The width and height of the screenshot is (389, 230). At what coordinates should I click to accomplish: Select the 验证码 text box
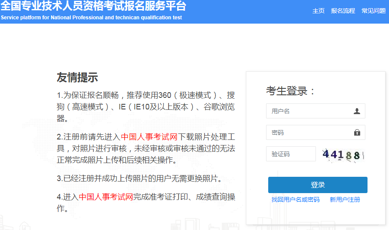(291, 154)
